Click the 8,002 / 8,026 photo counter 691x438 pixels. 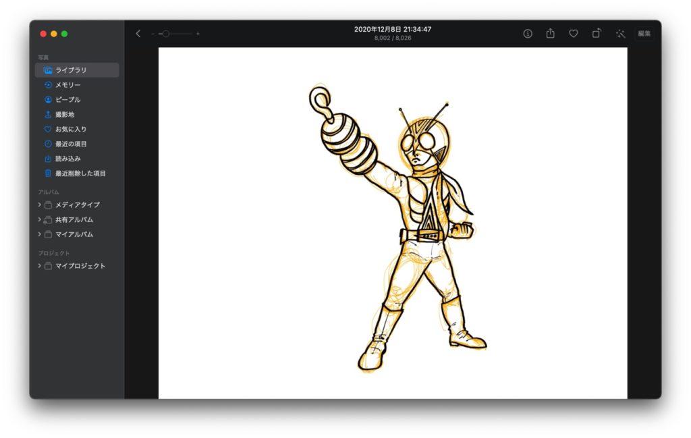click(x=393, y=38)
